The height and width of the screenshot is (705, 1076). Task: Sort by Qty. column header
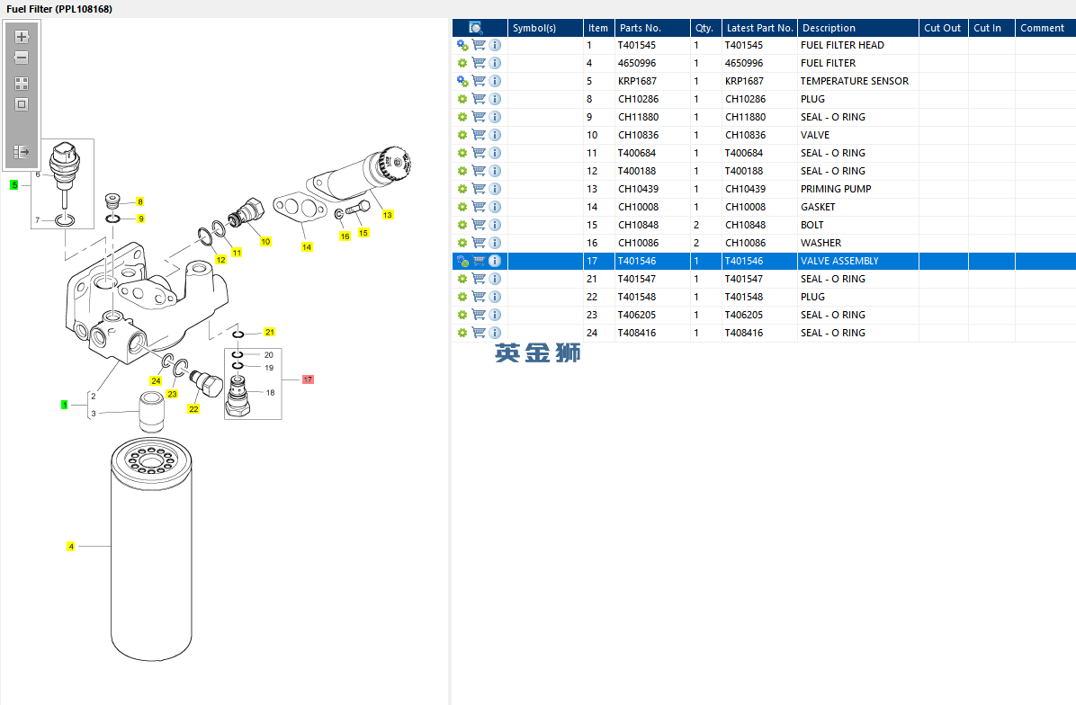pyautogui.click(x=705, y=28)
